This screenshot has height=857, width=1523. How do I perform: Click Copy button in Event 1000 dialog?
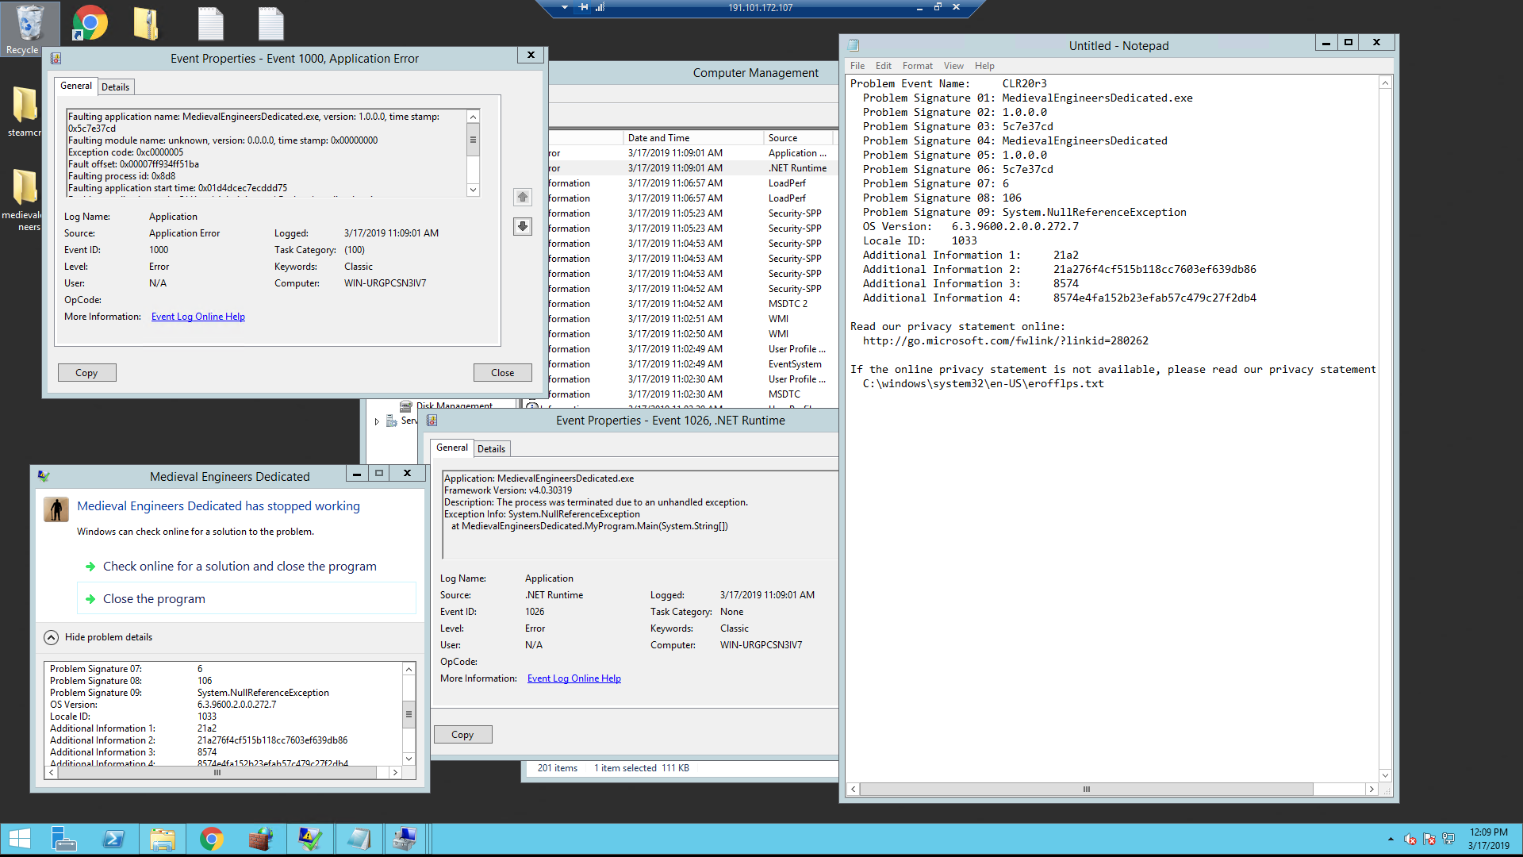pos(86,373)
